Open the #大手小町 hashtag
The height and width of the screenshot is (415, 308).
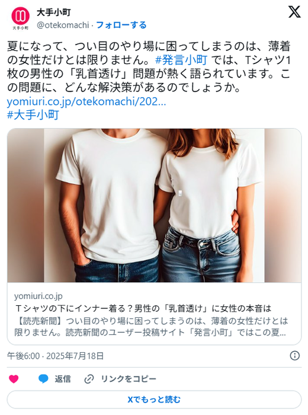33,115
